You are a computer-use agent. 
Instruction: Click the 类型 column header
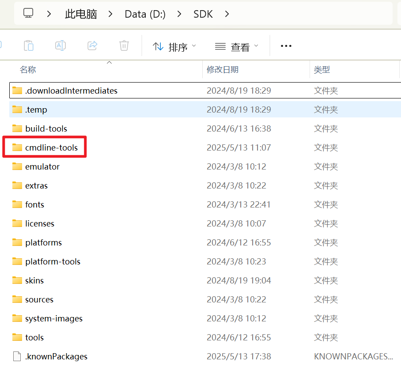[x=322, y=70]
